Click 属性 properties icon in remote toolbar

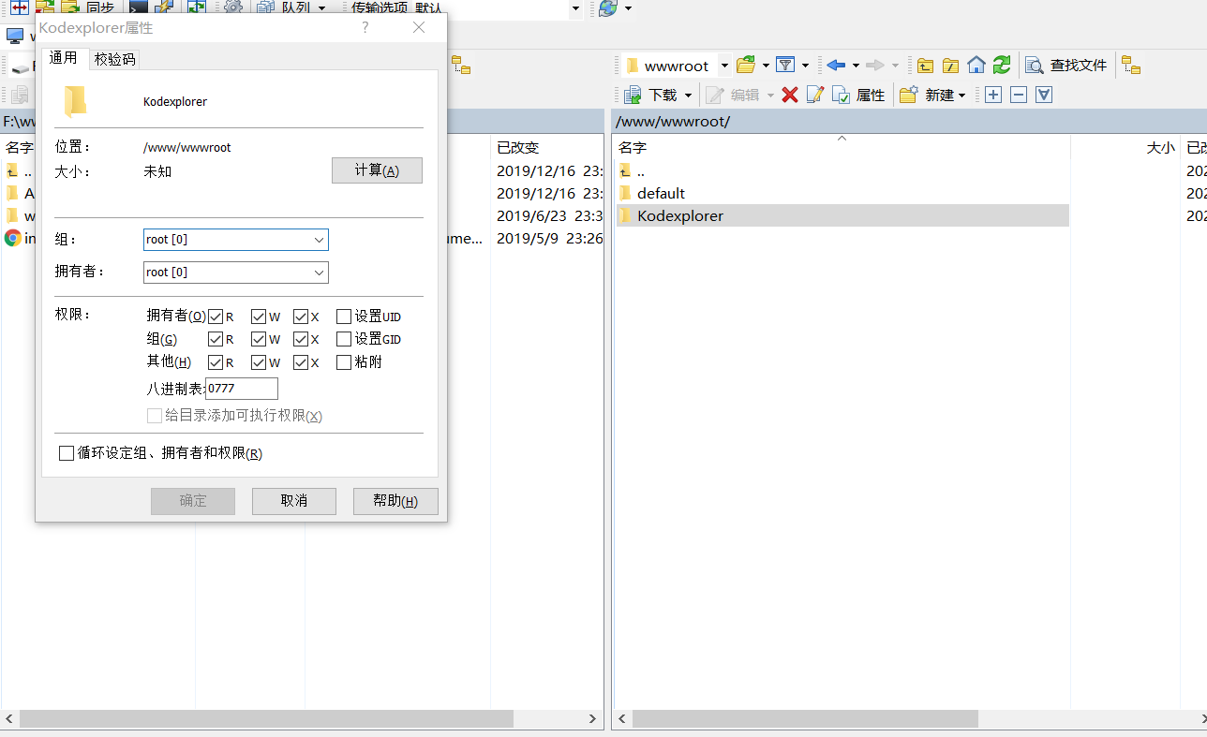click(x=841, y=95)
